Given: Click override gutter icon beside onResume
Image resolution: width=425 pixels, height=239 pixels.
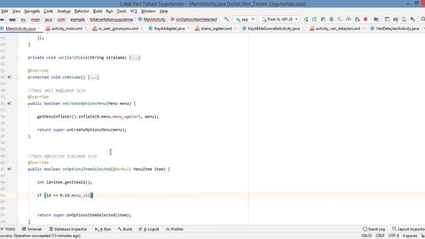Looking at the screenshot, I should pos(9,77).
